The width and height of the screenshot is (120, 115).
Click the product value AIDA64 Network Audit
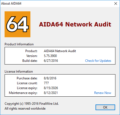[x=60, y=51]
